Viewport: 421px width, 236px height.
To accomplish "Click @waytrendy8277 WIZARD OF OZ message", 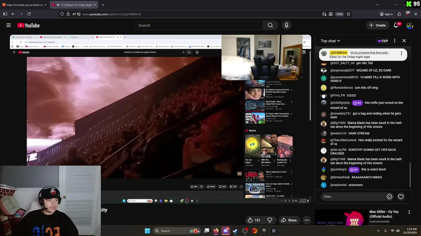I will click(360, 70).
